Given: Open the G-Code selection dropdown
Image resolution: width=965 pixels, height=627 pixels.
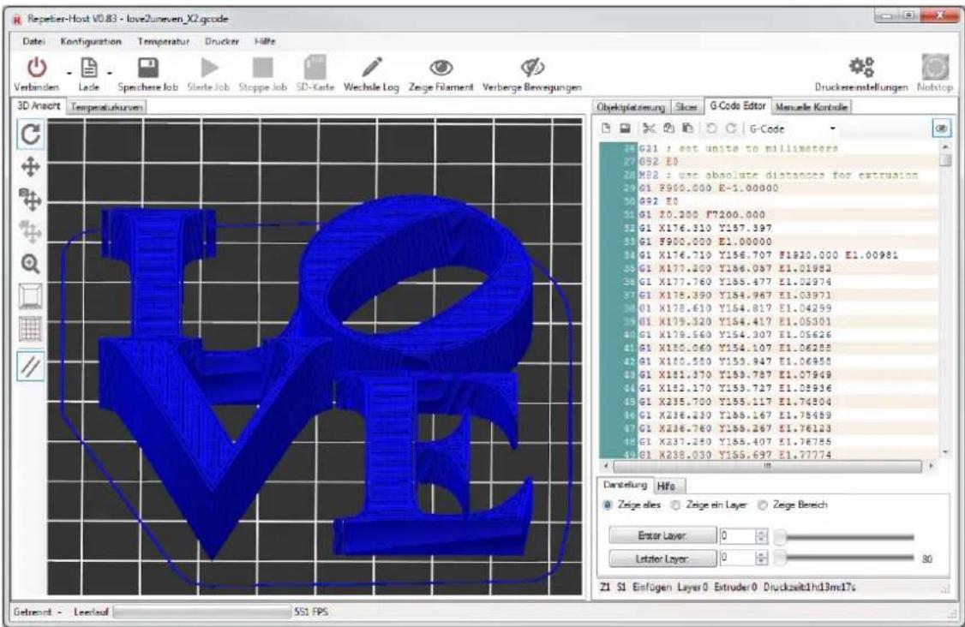Looking at the screenshot, I should [793, 128].
